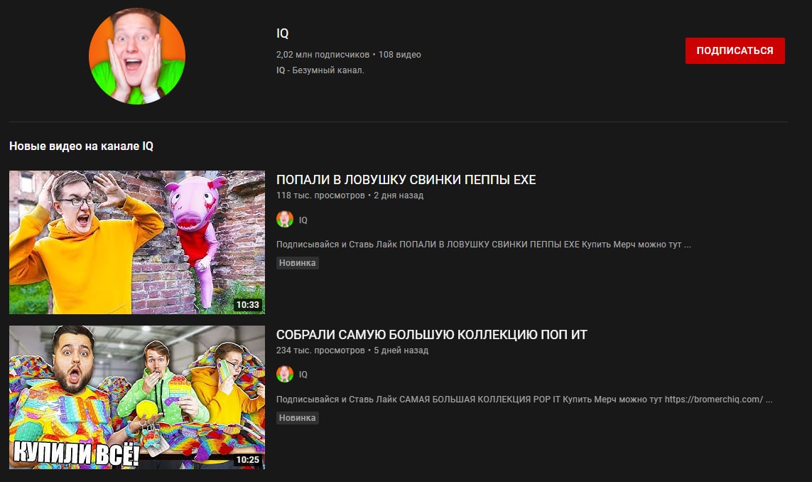The height and width of the screenshot is (482, 812).
Task: Click the 'IQ - Безумный канал.' channel description
Action: click(x=320, y=70)
